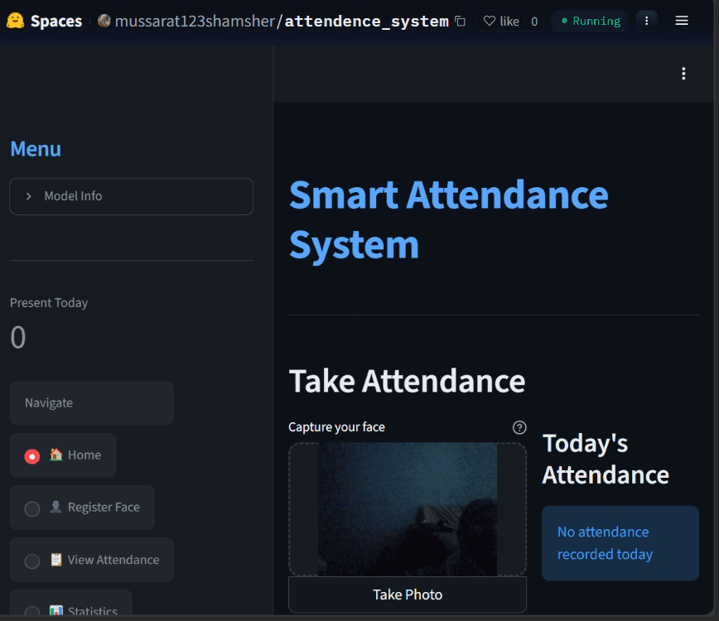Open the hamburger menu in the top bar

pyautogui.click(x=682, y=21)
